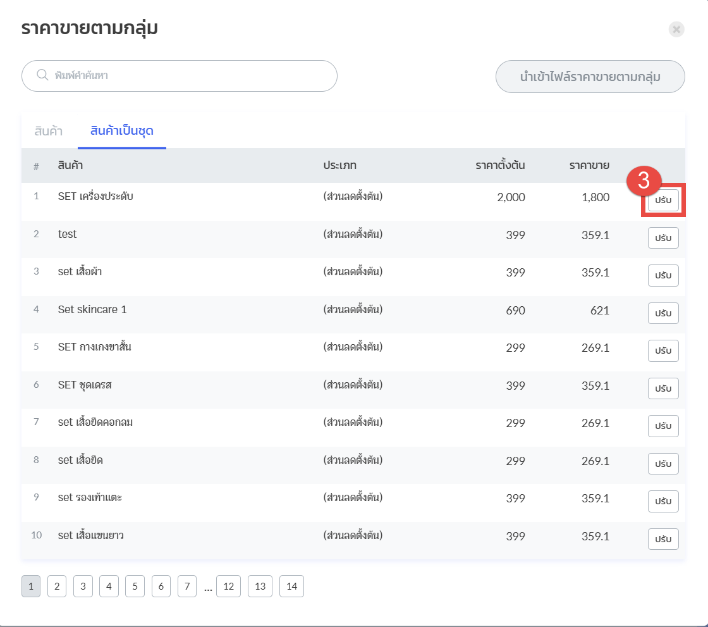This screenshot has height=627, width=708.
Task: Adjust price for set เสื้อผ้า
Action: point(662,275)
